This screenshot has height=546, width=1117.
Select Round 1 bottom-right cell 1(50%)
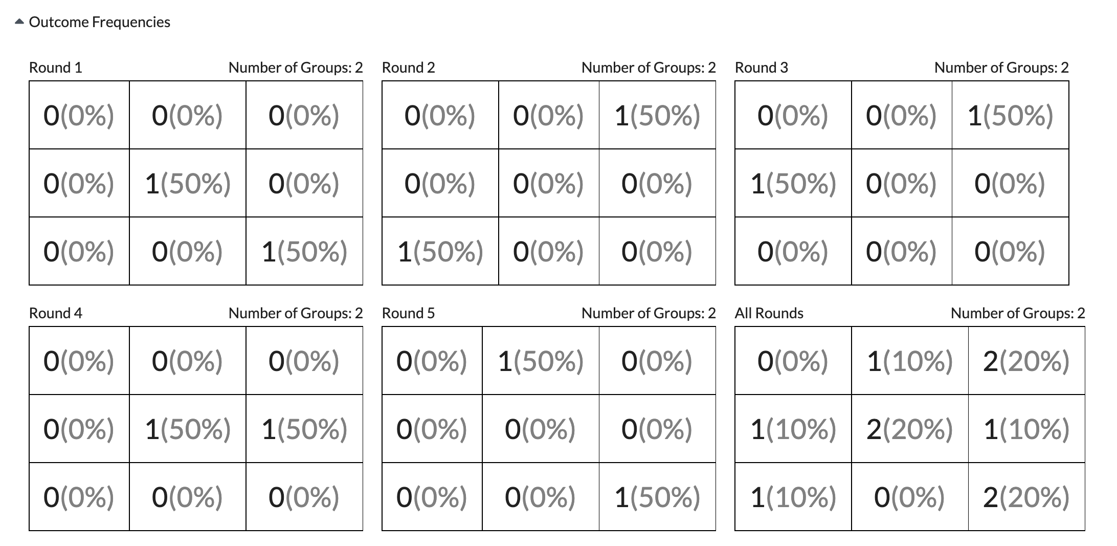304,251
